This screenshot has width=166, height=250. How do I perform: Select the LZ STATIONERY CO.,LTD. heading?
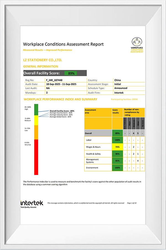(x=43, y=60)
